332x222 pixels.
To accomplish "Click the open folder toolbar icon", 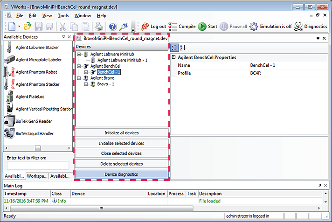I will (x=28, y=27).
